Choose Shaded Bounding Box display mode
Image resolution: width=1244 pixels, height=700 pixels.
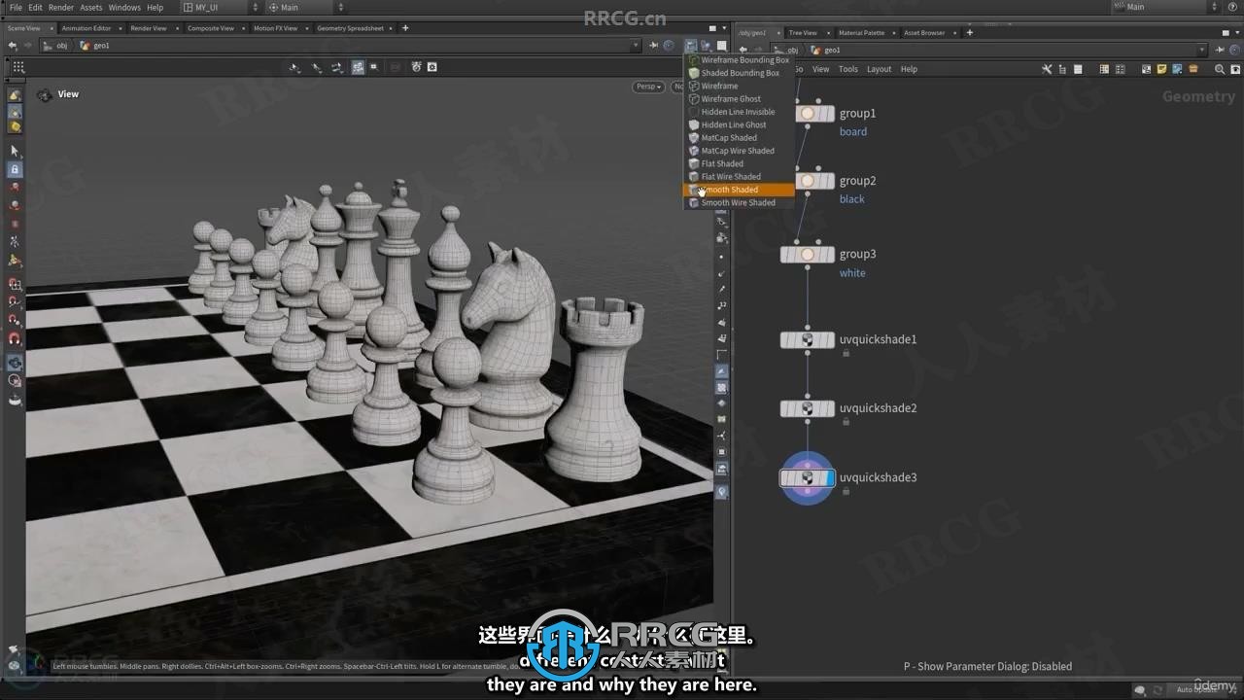(739, 73)
